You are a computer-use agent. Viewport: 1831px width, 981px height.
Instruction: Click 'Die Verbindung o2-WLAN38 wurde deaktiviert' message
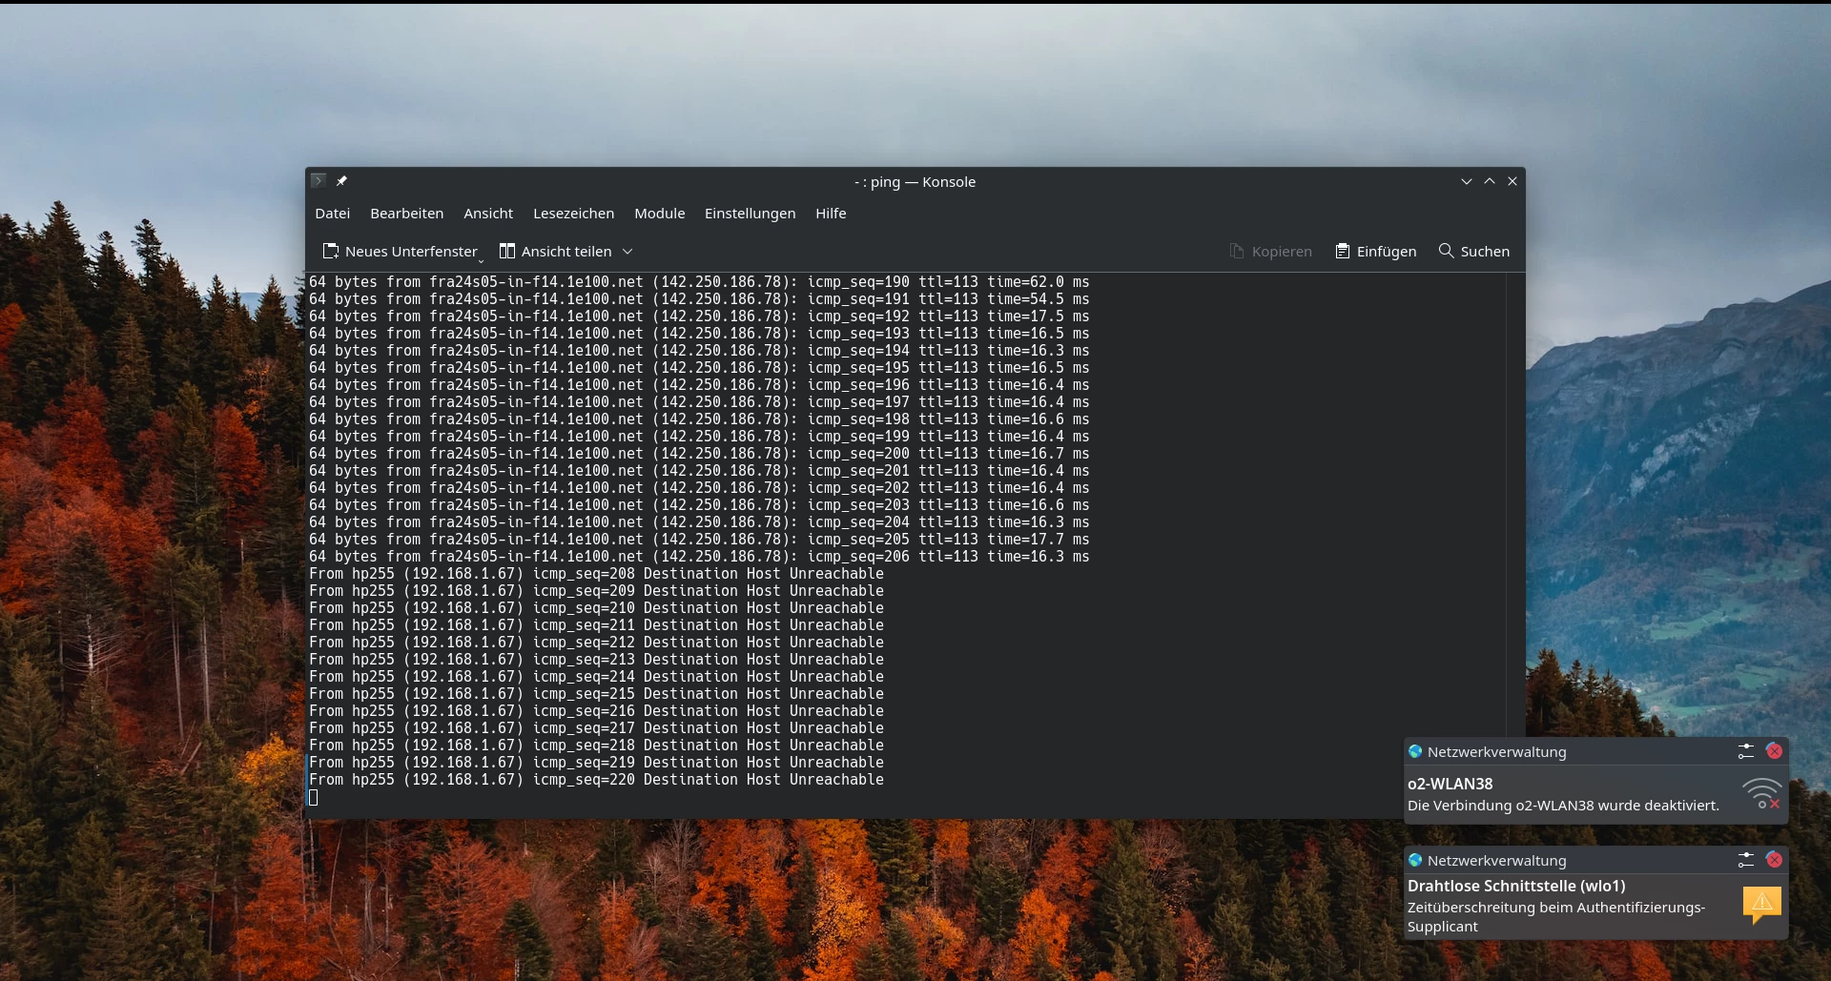pyautogui.click(x=1563, y=806)
